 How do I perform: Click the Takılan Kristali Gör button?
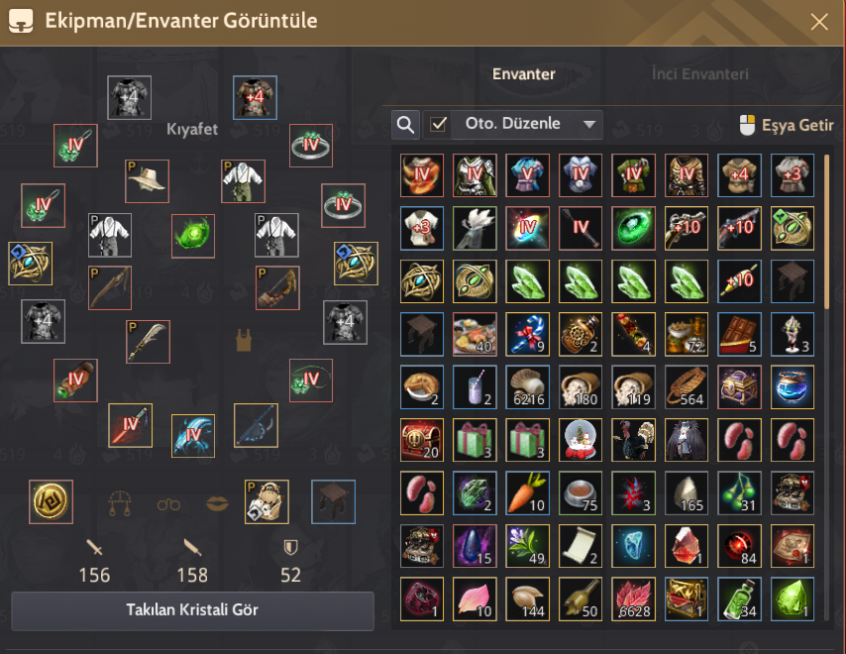[192, 610]
